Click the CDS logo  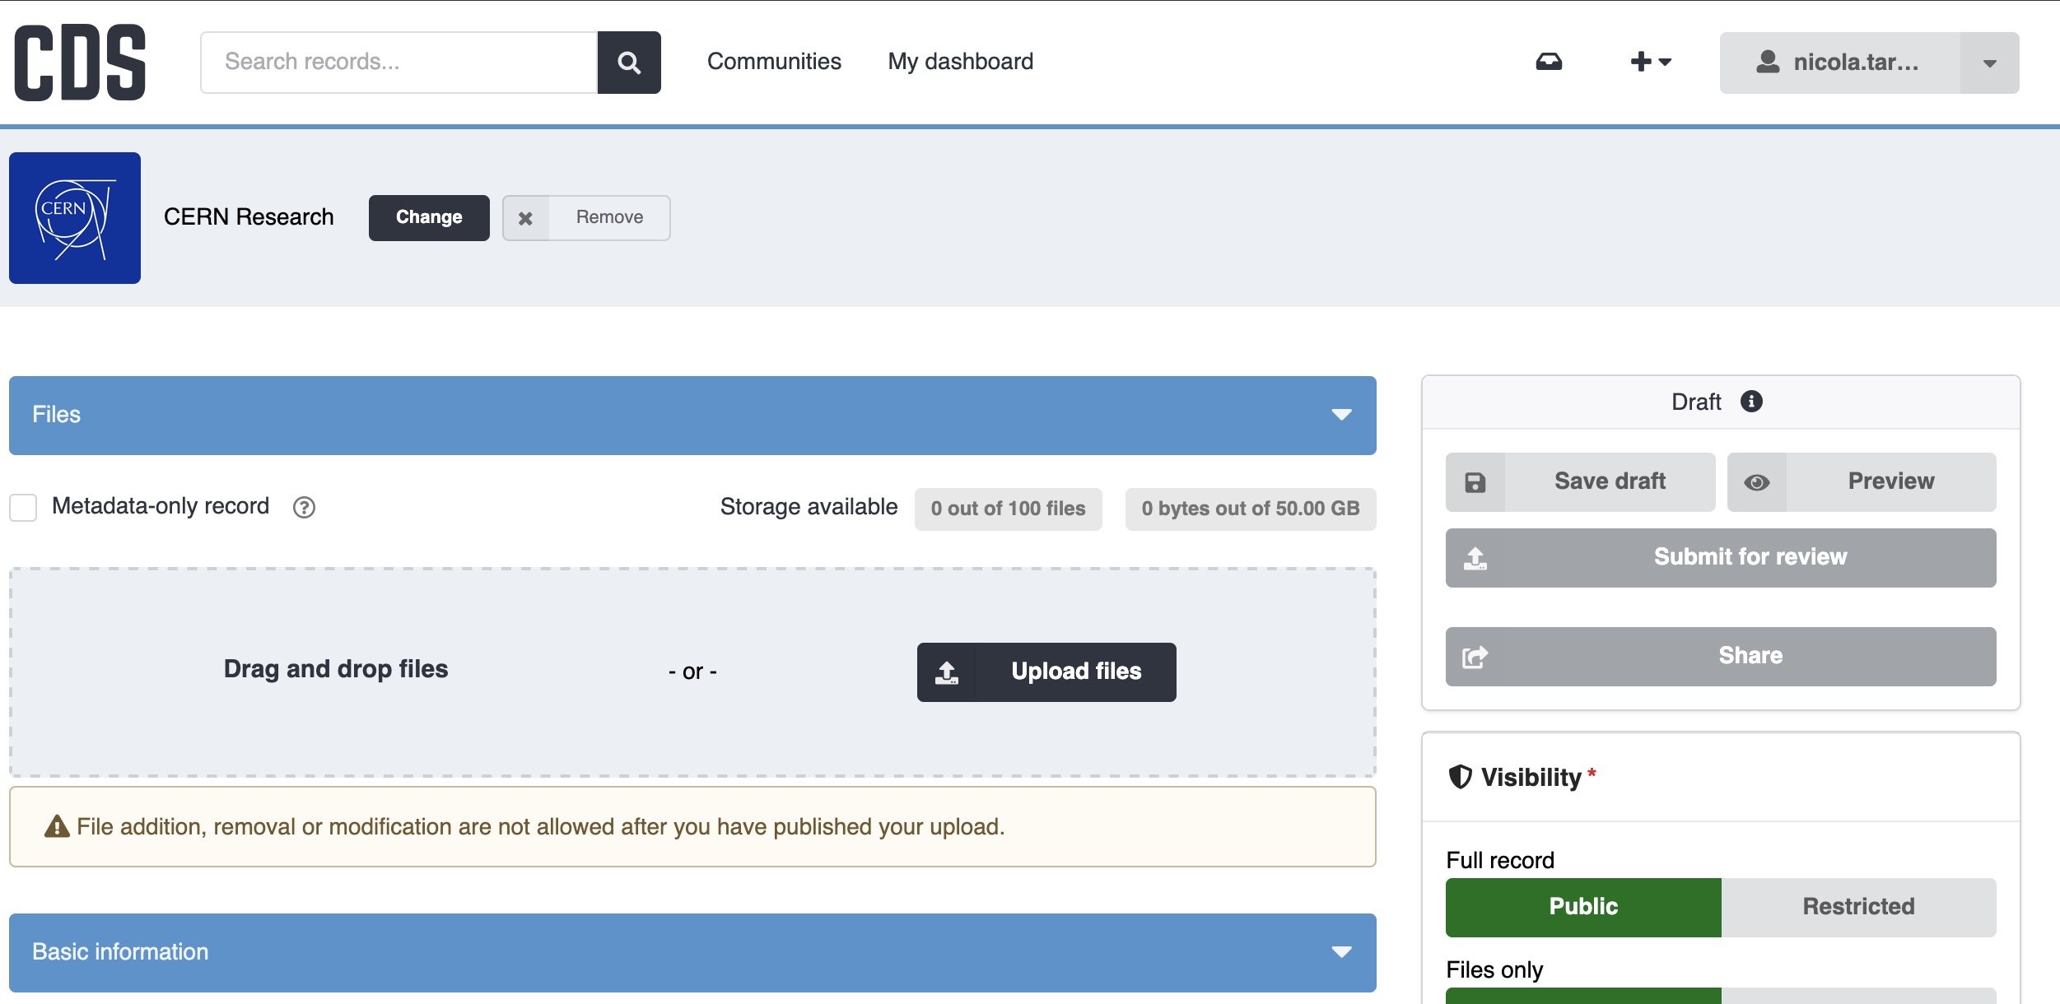click(80, 63)
